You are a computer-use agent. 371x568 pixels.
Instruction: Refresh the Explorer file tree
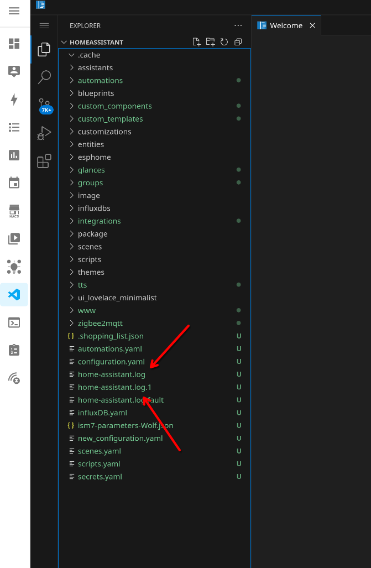[224, 42]
